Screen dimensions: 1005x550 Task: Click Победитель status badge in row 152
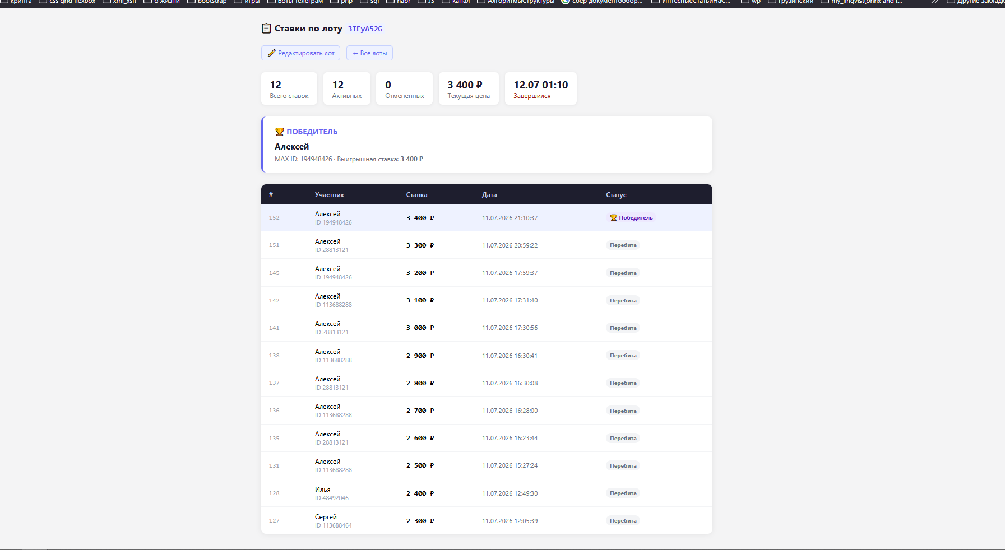pos(631,217)
